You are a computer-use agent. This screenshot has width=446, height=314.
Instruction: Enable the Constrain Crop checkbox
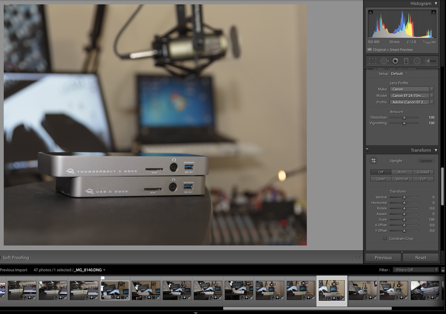coord(385,239)
